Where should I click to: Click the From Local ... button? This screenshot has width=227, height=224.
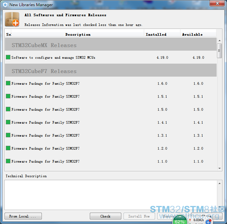23,216
